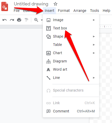This screenshot has height=123, width=112.
Task: Choose Text box from the Insert menu
Action: [x=71, y=28]
